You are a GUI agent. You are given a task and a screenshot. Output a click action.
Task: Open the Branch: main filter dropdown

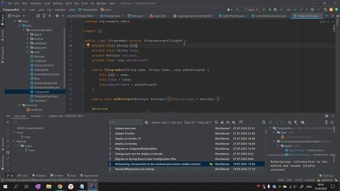click(160, 123)
